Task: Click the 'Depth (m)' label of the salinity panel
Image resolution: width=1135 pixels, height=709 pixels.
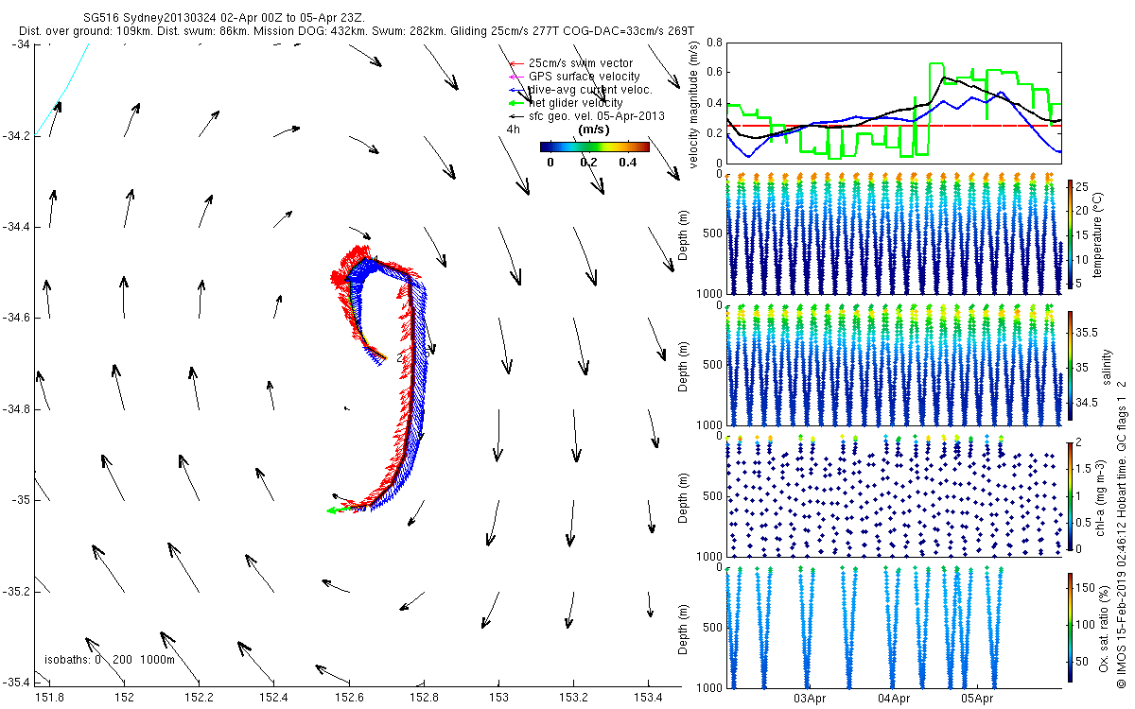Action: tap(684, 367)
